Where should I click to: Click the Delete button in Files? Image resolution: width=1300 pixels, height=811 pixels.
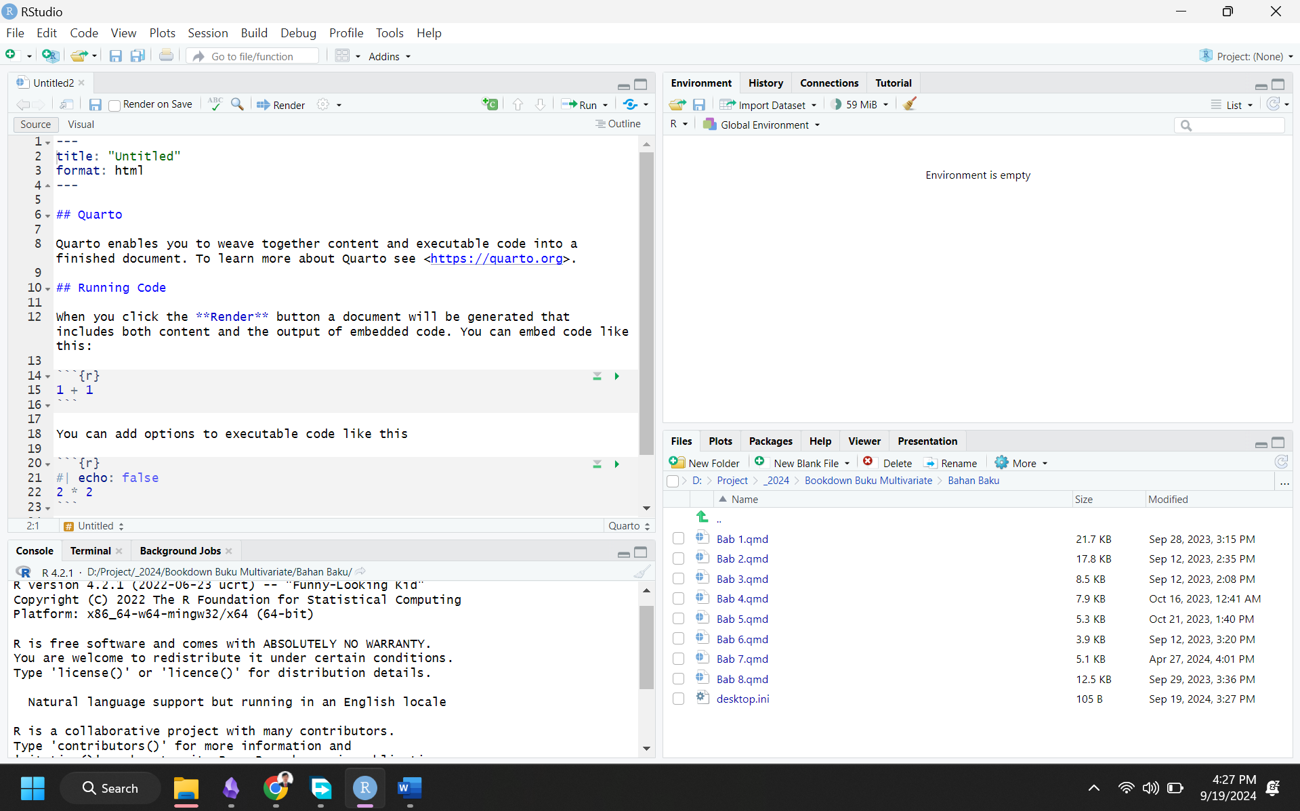point(887,463)
